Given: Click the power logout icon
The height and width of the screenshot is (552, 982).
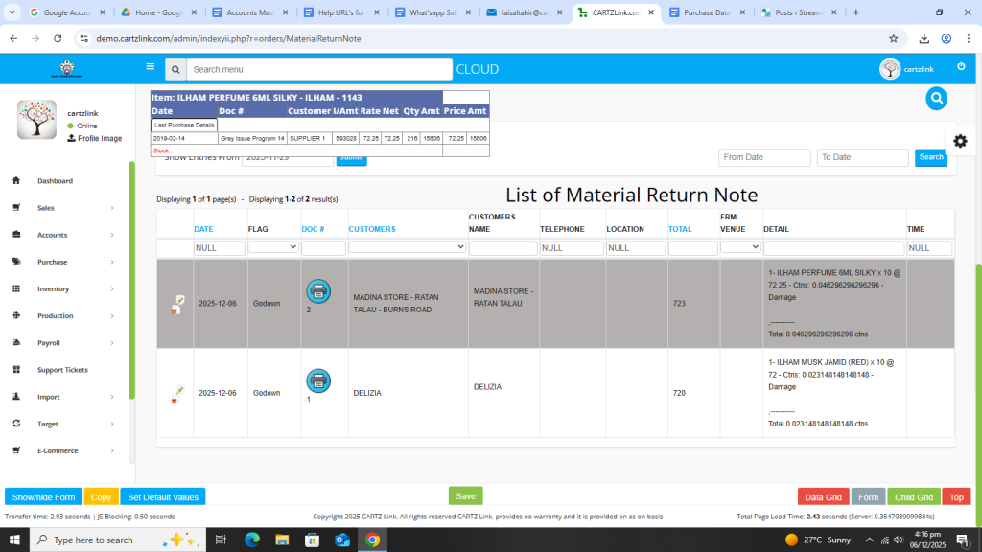Looking at the screenshot, I should (961, 66).
